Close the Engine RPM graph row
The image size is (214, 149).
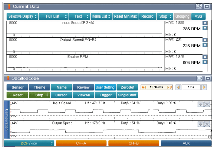(x=205, y=57)
